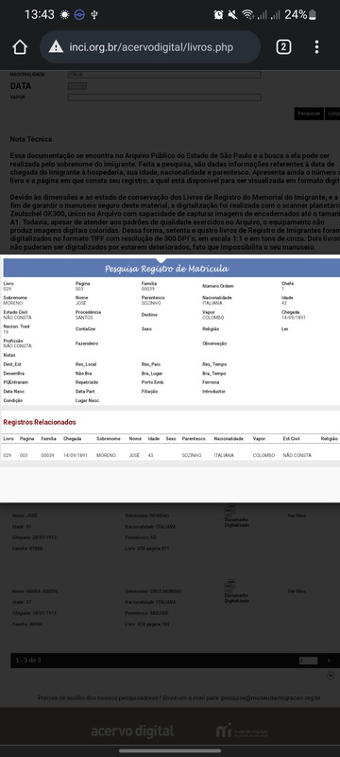This screenshot has width=340, height=757.
Task: Click the Vapor input field
Action: tap(164, 97)
